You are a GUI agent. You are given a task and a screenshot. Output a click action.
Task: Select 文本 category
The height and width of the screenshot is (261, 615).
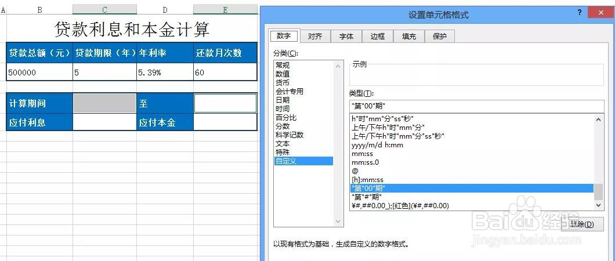303,143
